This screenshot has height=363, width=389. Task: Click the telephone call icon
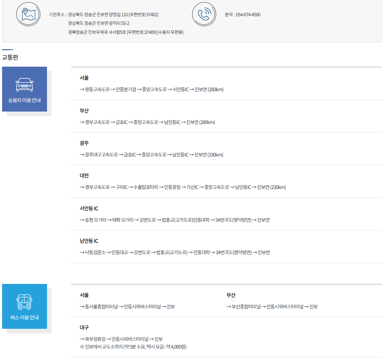204,14
